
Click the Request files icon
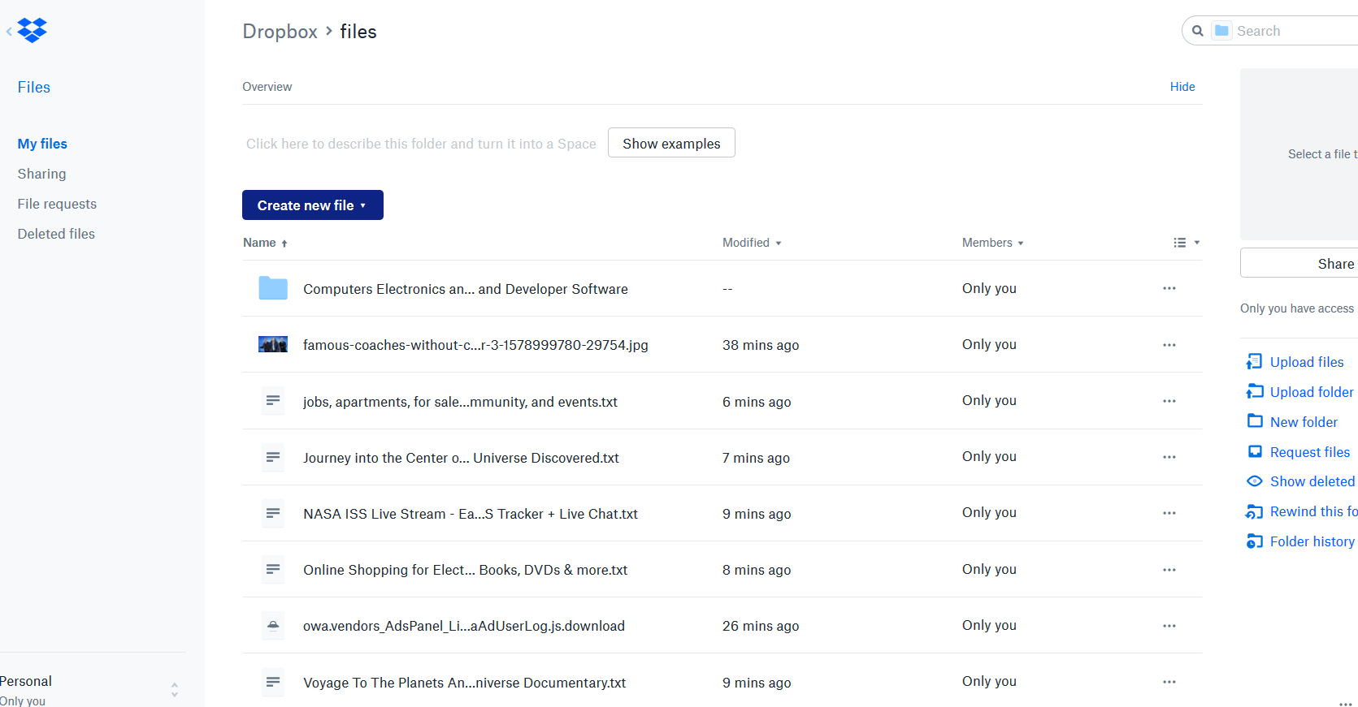[x=1255, y=452]
